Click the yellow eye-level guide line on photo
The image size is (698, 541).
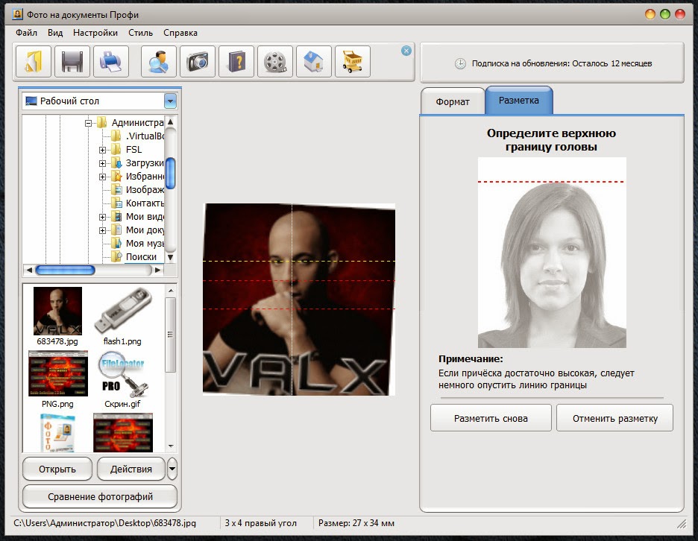tap(299, 261)
